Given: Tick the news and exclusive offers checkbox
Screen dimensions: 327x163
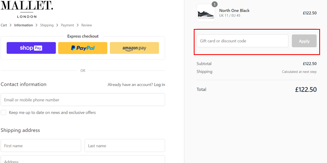Looking at the screenshot, I should point(3,112).
